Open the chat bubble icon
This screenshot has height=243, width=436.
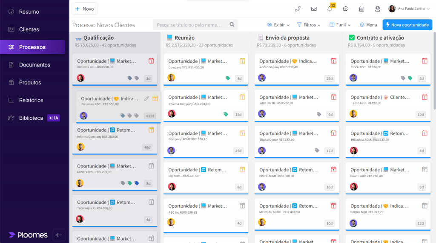(x=346, y=9)
